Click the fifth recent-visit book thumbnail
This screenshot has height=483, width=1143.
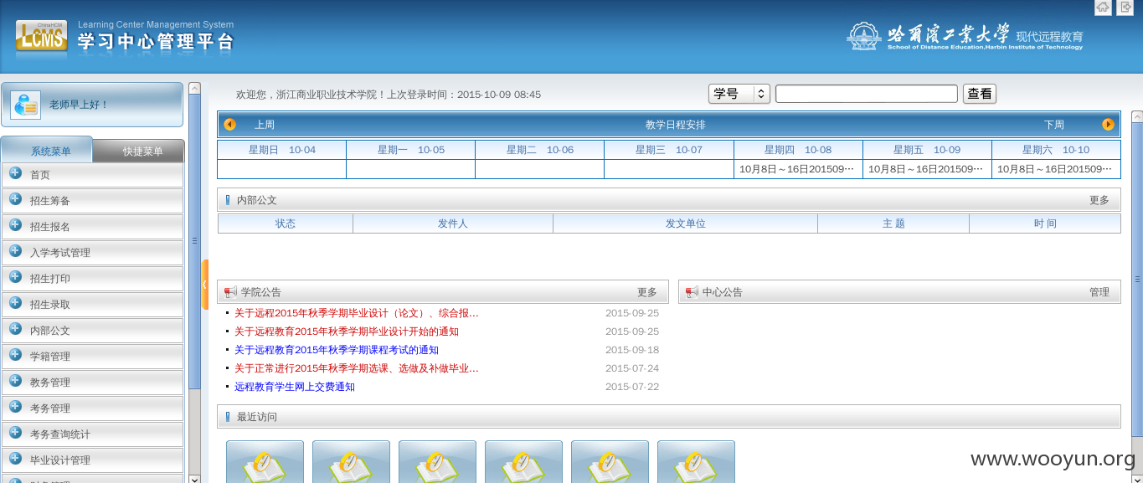pos(610,461)
